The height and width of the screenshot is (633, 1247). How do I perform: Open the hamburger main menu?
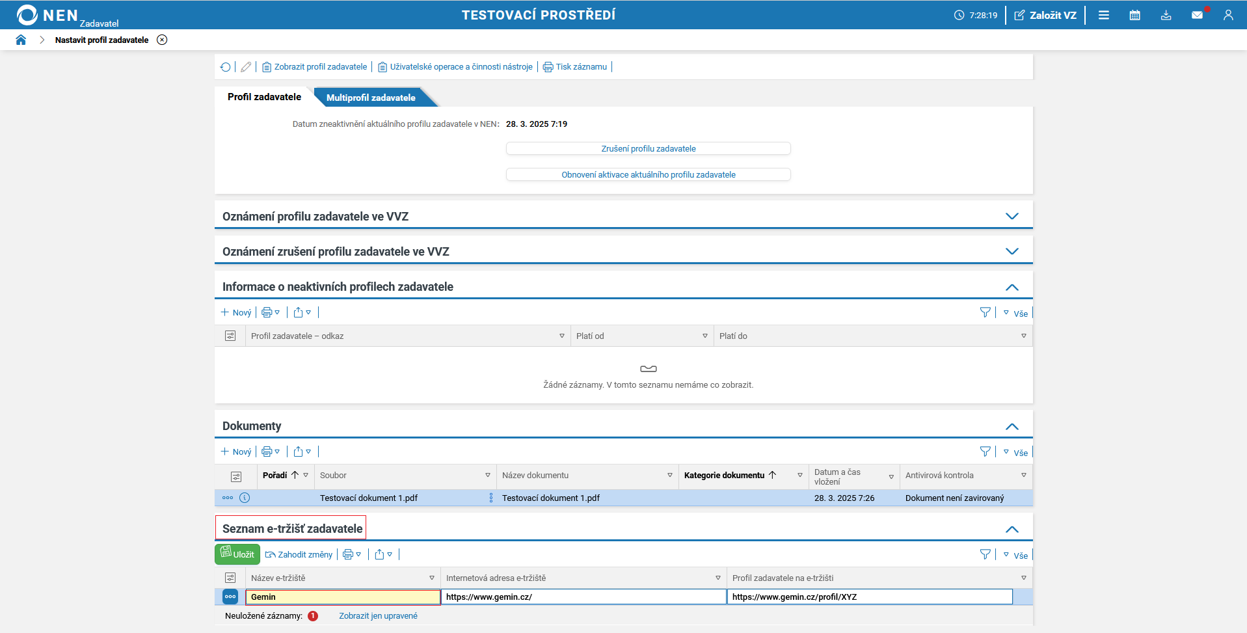click(1104, 15)
